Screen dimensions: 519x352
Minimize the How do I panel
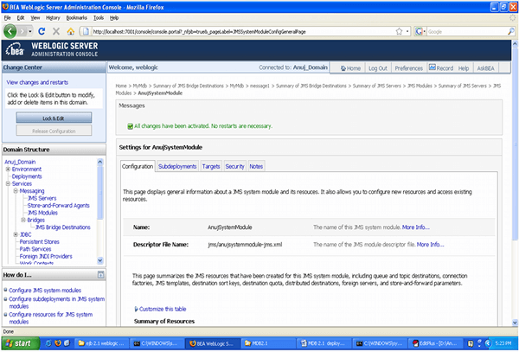point(99,275)
